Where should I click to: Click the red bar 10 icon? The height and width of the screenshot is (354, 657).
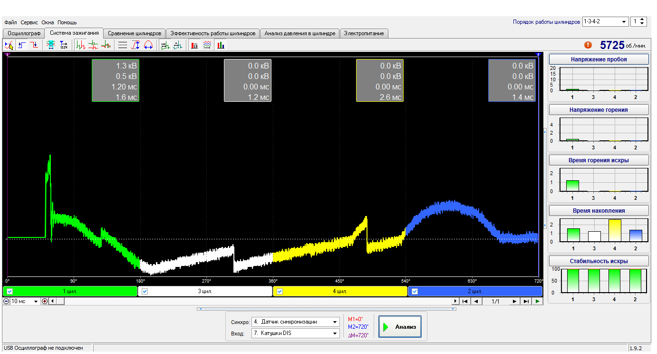[194, 45]
